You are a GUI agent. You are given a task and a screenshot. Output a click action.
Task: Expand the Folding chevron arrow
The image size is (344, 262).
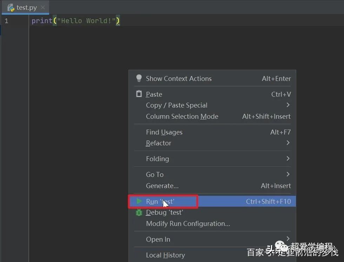pos(288,158)
